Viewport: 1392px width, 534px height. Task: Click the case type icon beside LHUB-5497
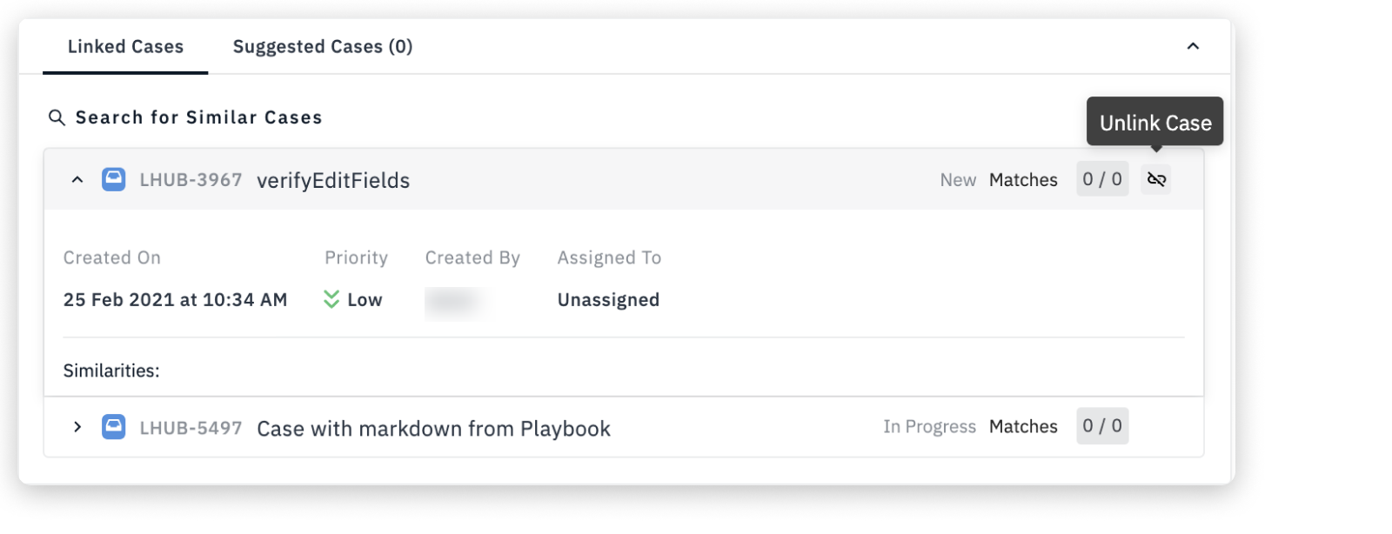point(114,427)
